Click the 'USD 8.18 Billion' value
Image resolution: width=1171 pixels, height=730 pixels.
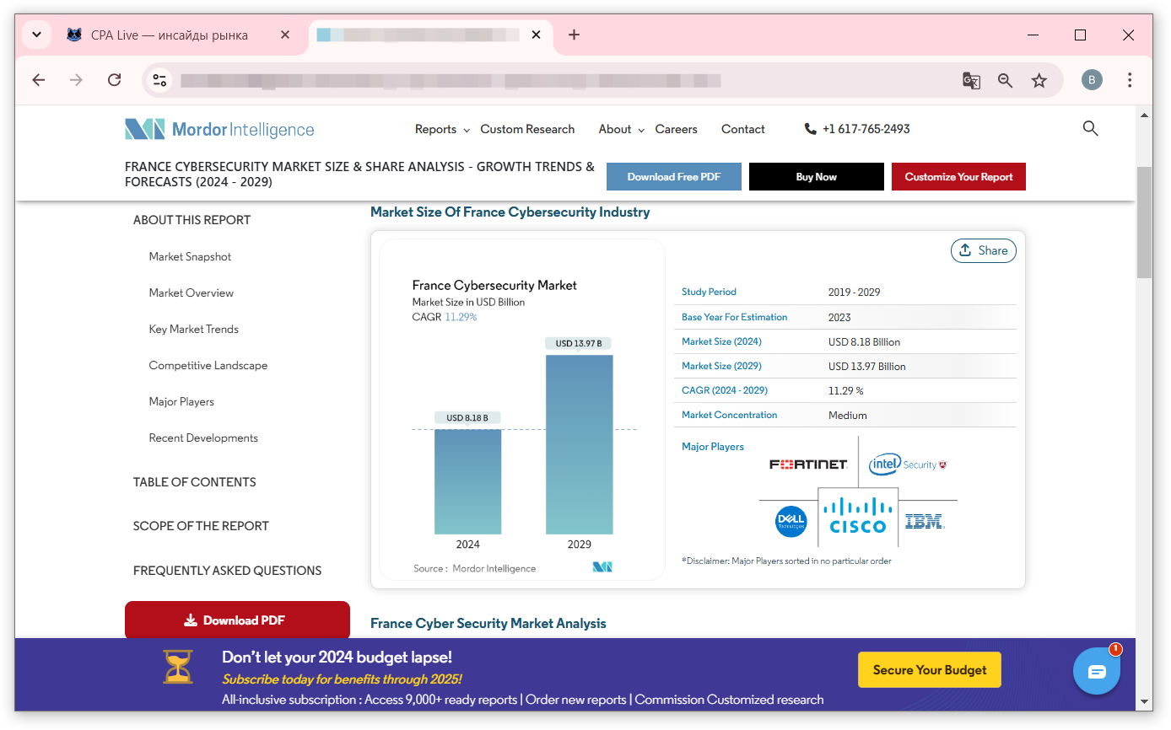tap(864, 341)
